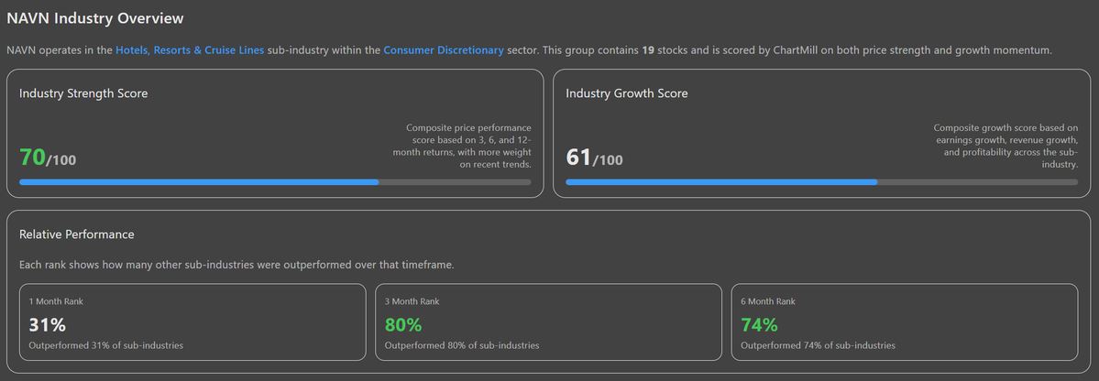The height and width of the screenshot is (381, 1099).
Task: Click 'Outperformed 80% of sub-industries' text
Action: pos(462,345)
